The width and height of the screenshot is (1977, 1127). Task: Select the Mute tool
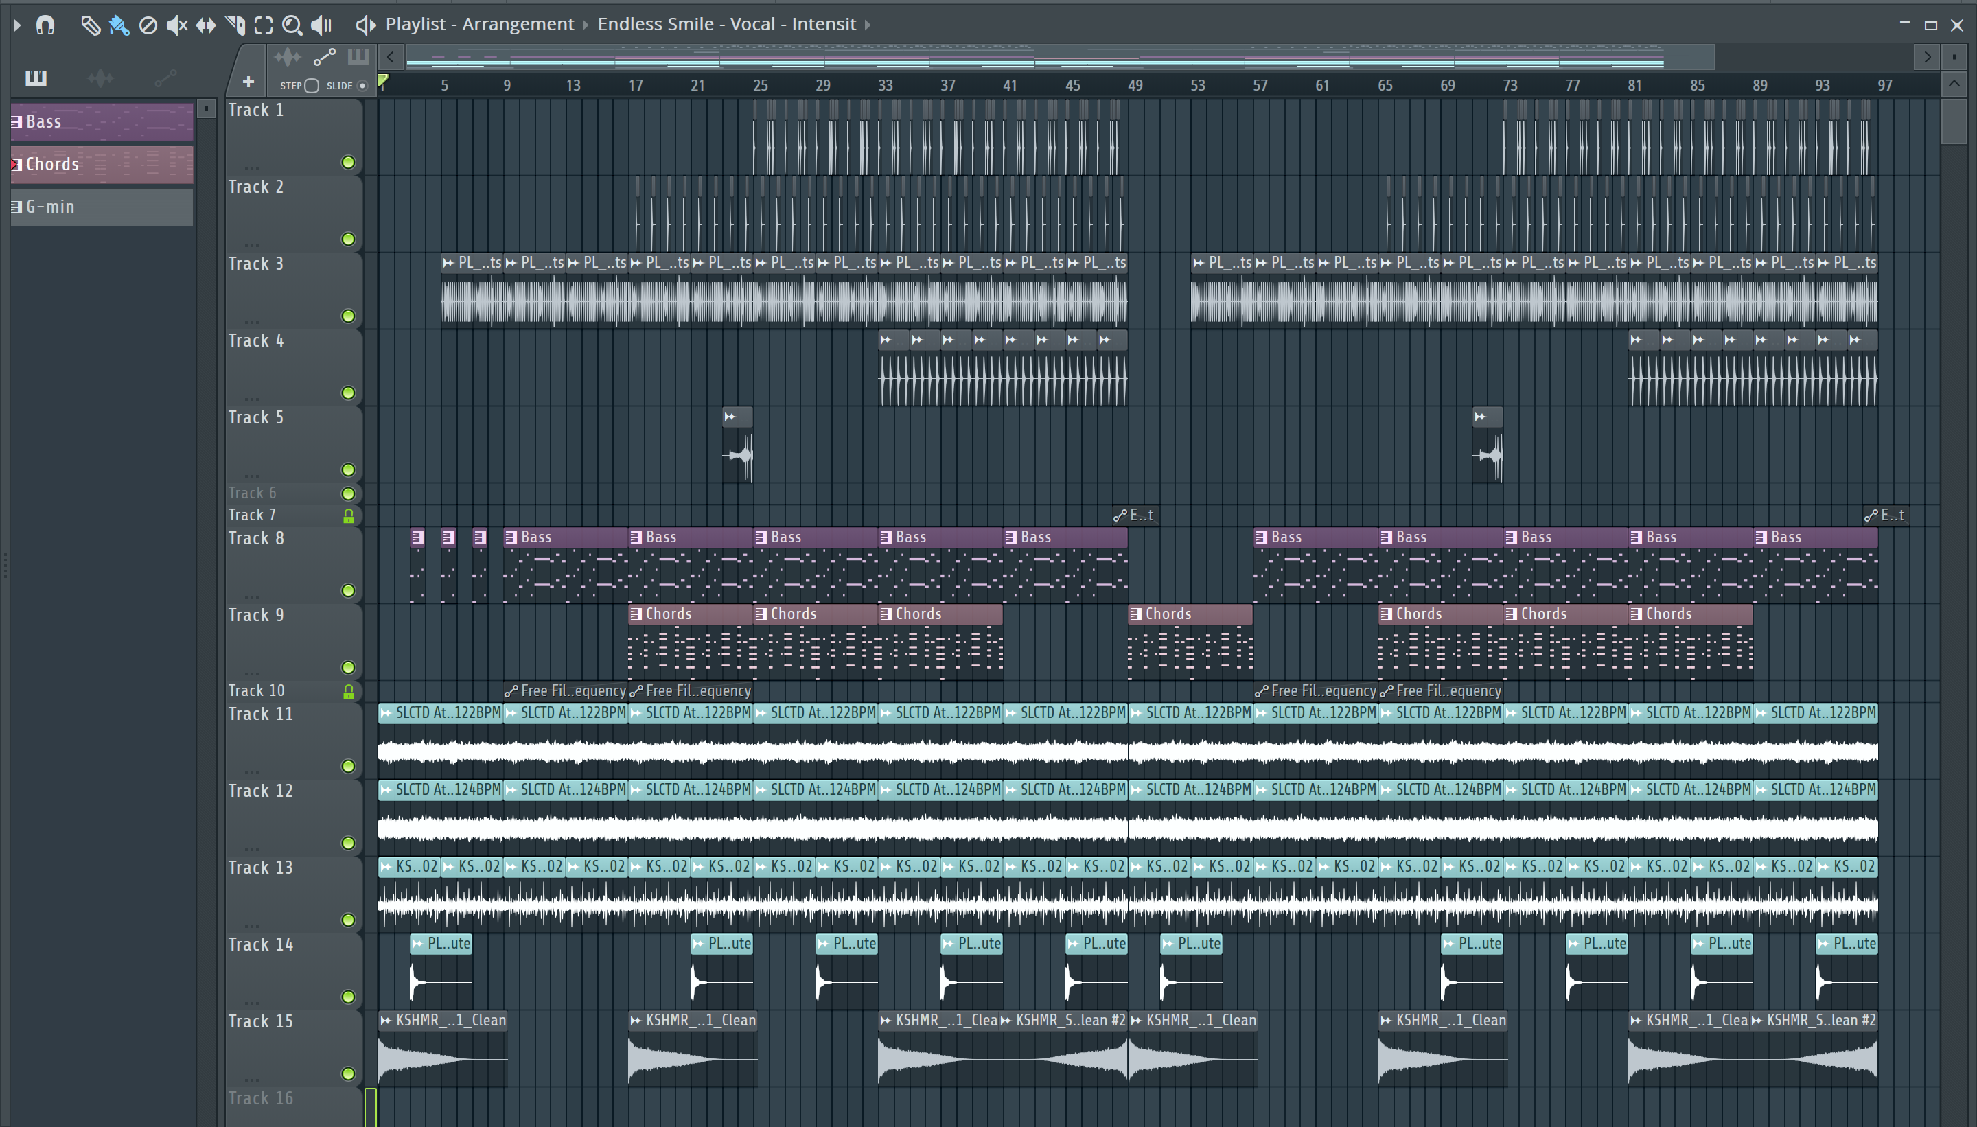(x=176, y=25)
